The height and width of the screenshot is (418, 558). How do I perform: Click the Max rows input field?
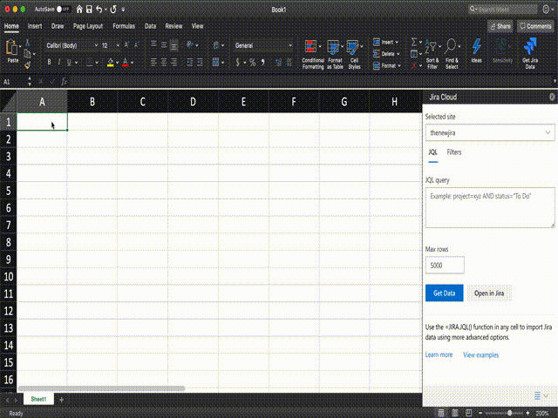pos(445,265)
